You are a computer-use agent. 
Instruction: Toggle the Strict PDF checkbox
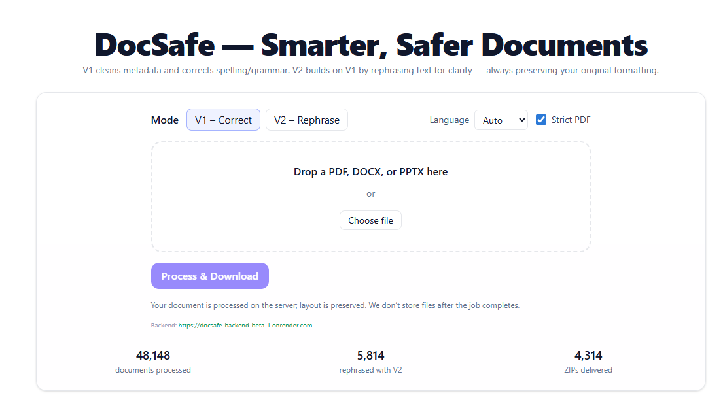click(541, 120)
